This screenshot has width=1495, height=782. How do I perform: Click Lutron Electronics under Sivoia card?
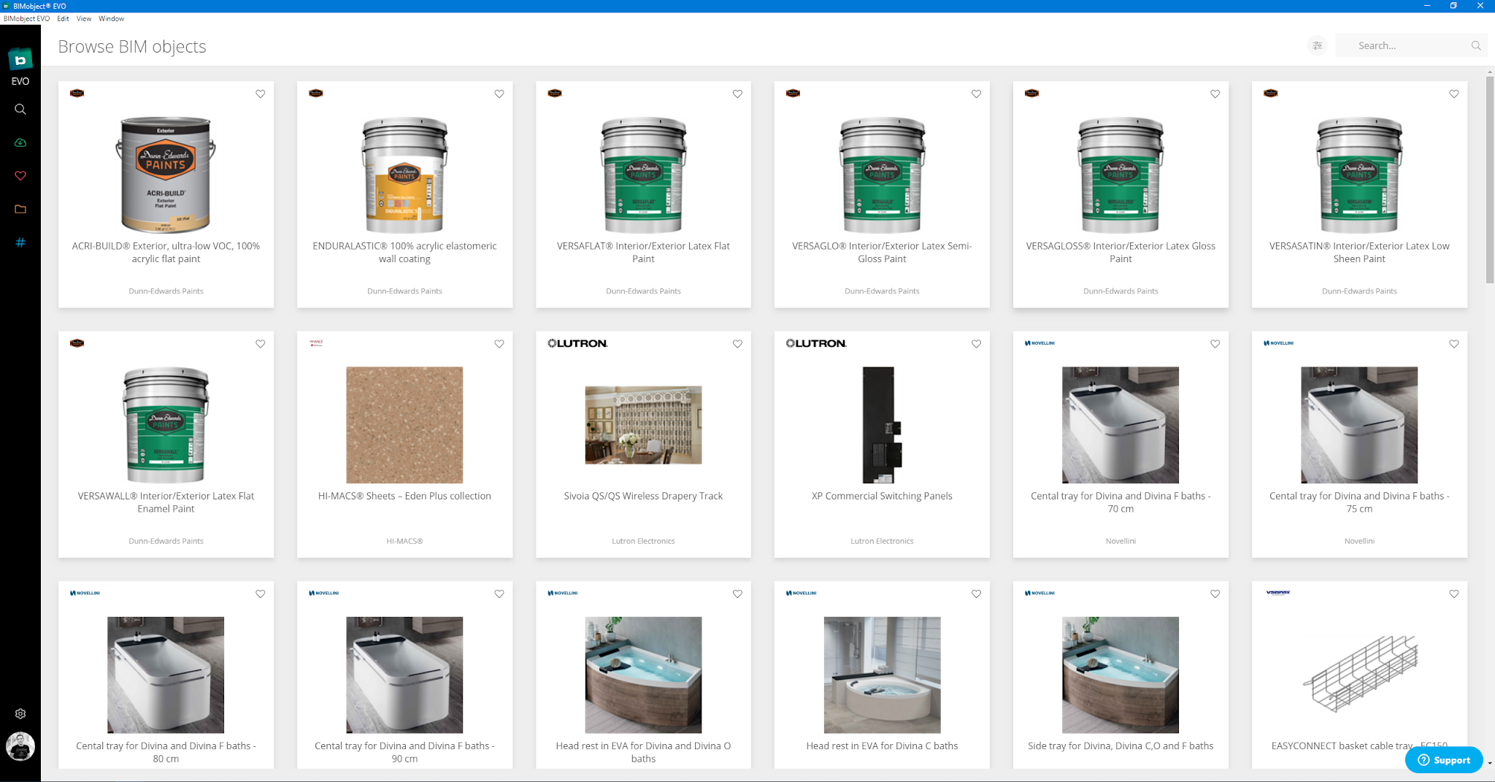[643, 541]
